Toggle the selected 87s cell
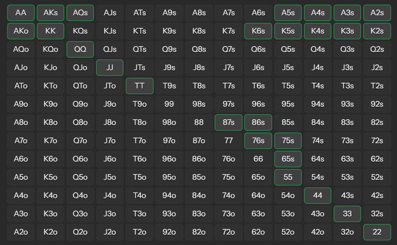This screenshot has width=397, height=245. (228, 123)
